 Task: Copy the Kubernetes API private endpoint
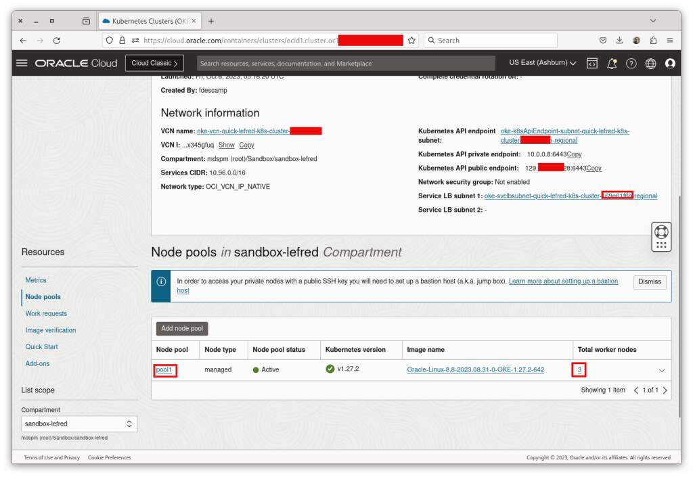(574, 154)
